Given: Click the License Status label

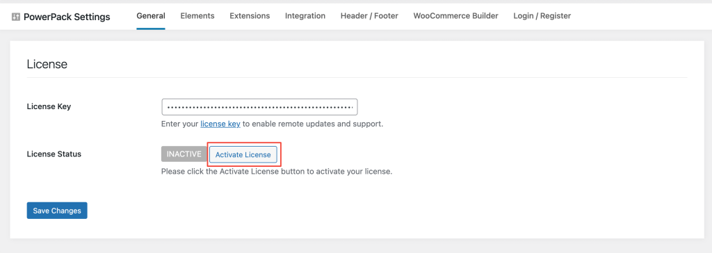Looking at the screenshot, I should pyautogui.click(x=54, y=154).
